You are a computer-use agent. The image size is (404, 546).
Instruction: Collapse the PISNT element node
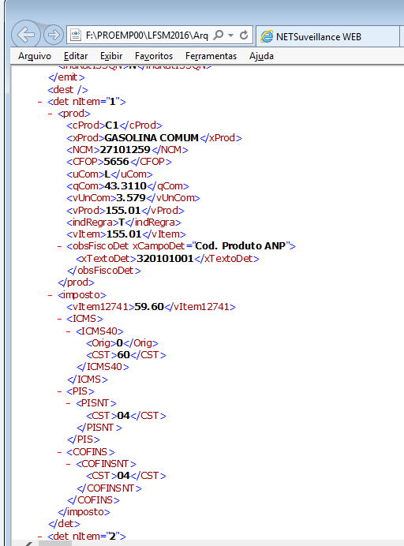[x=69, y=403]
